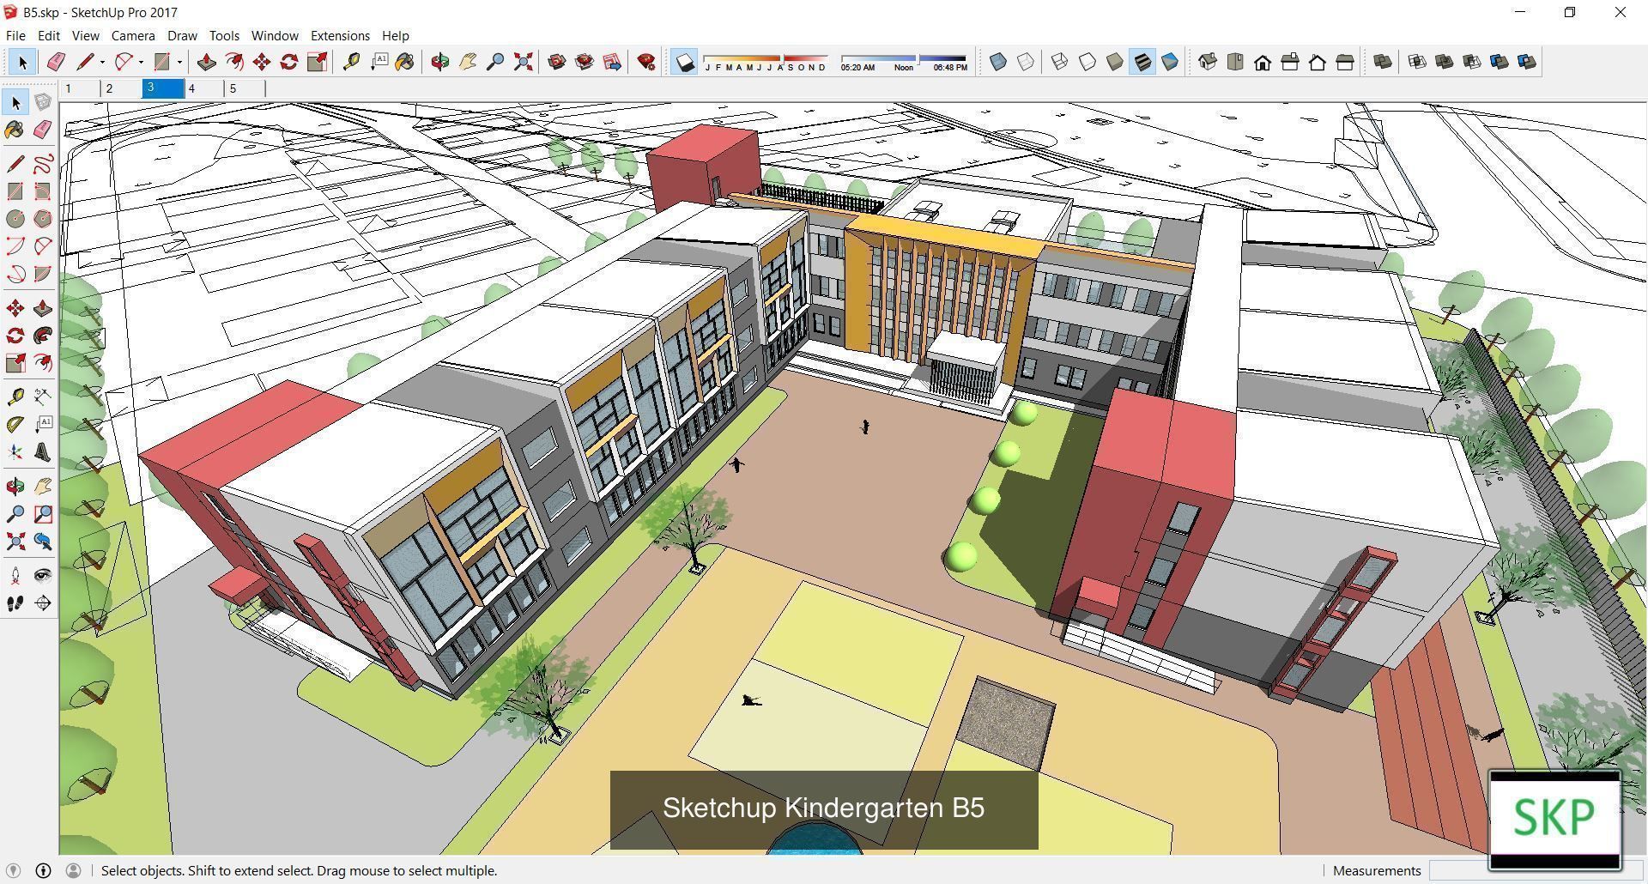The width and height of the screenshot is (1648, 884).
Task: Open the Extension Manager ruby icon
Action: (646, 62)
